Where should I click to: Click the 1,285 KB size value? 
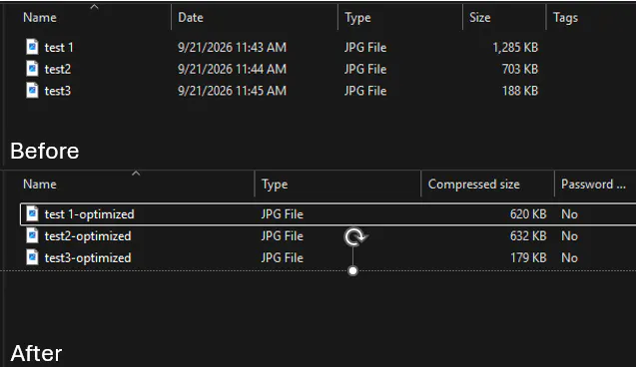(515, 48)
